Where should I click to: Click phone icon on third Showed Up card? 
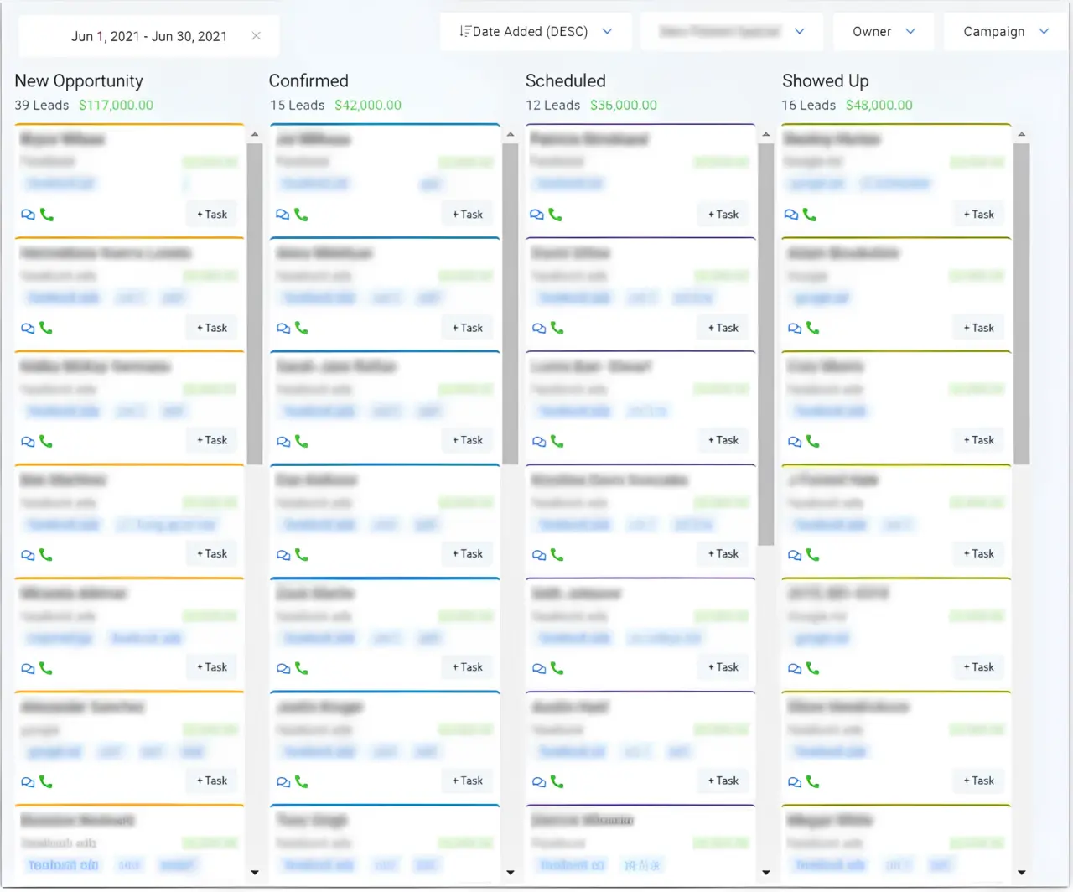coord(812,442)
